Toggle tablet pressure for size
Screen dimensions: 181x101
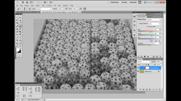pos(85,9)
